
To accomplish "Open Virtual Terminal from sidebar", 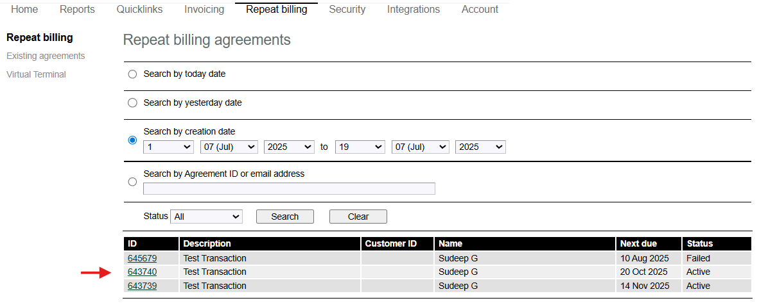I will pyautogui.click(x=36, y=74).
